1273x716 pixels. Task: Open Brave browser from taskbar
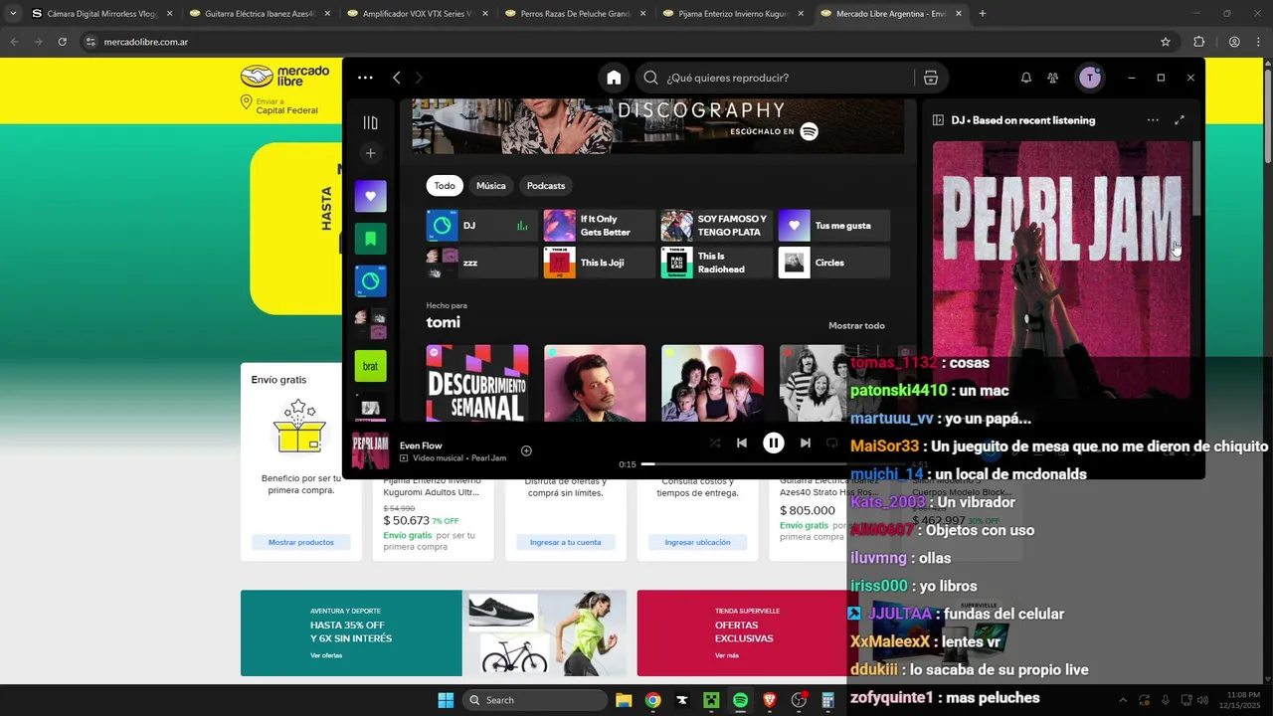coord(770,700)
